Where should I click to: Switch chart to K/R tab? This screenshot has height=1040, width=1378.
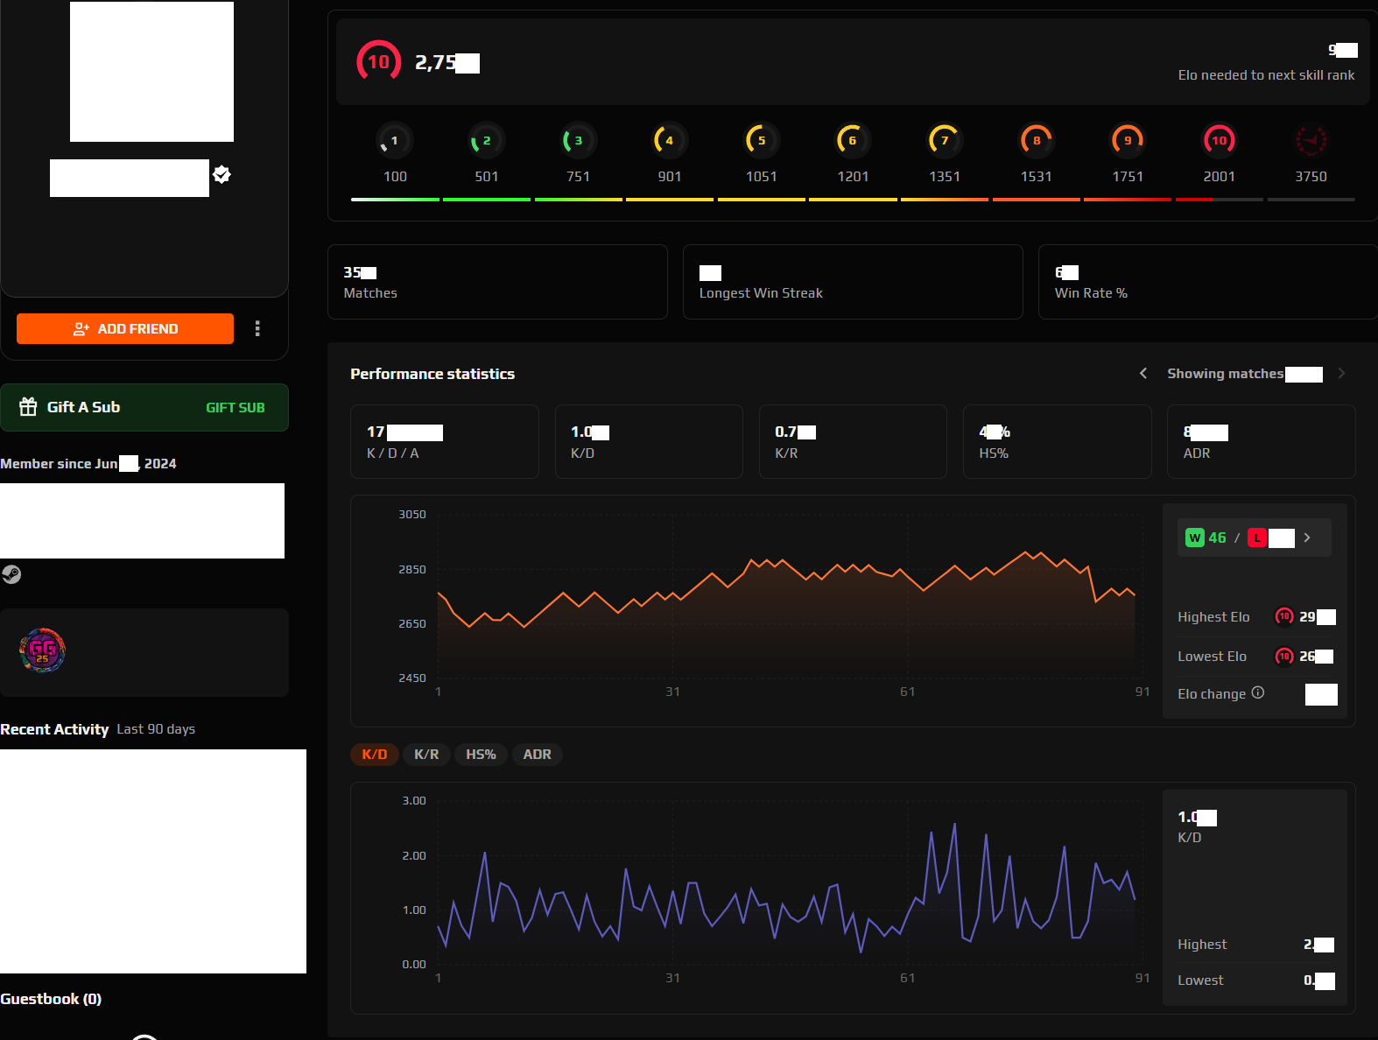click(426, 755)
